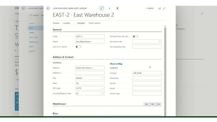This screenshot has height=122, width=217.
Task: Open the Process menu
Action: pos(56,23)
